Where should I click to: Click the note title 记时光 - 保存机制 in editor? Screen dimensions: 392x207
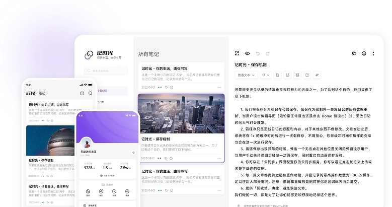(x=251, y=64)
